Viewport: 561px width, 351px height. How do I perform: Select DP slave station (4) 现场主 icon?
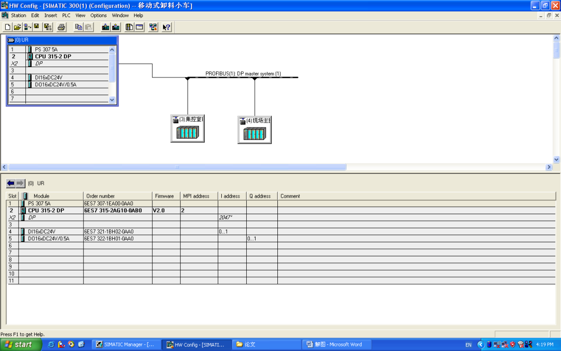(255, 130)
